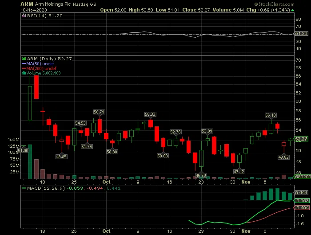Click the green up arrow beside Chg
The height and width of the screenshot is (235, 311).
pyautogui.click(x=292, y=10)
